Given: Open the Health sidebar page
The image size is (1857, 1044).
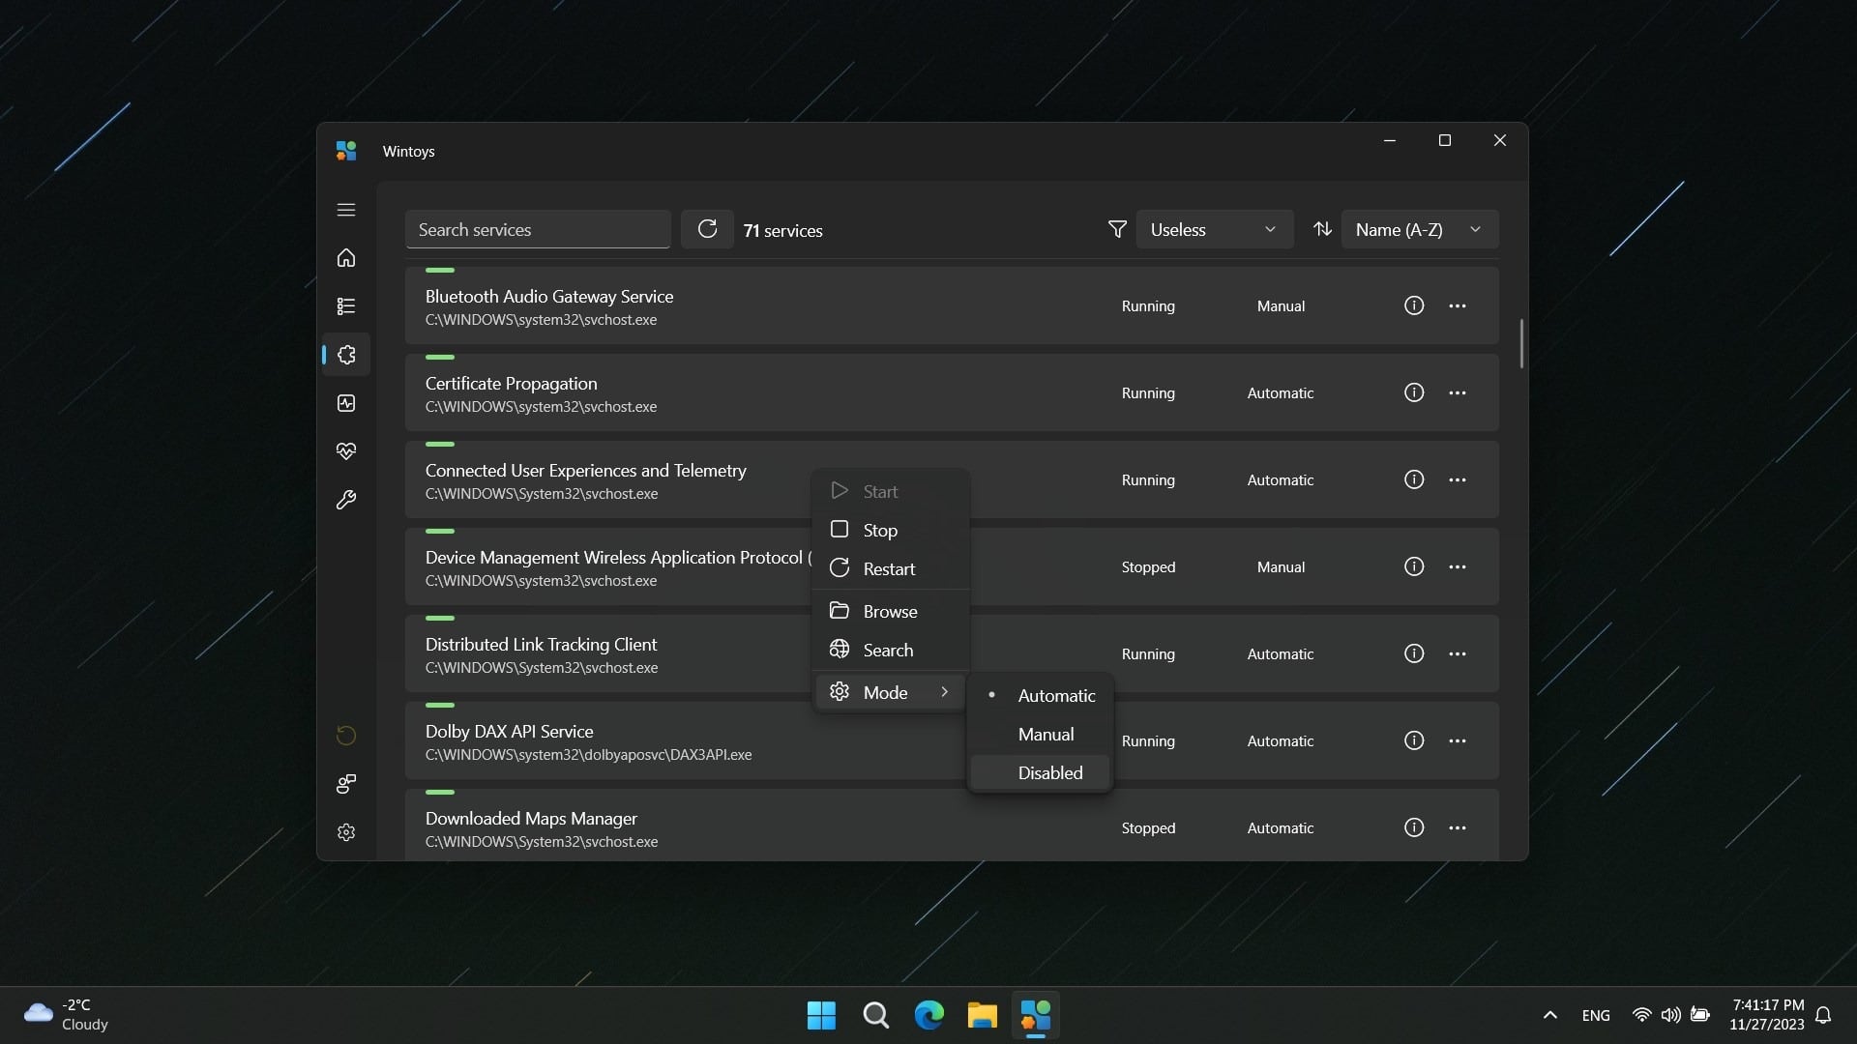Looking at the screenshot, I should pos(346,451).
